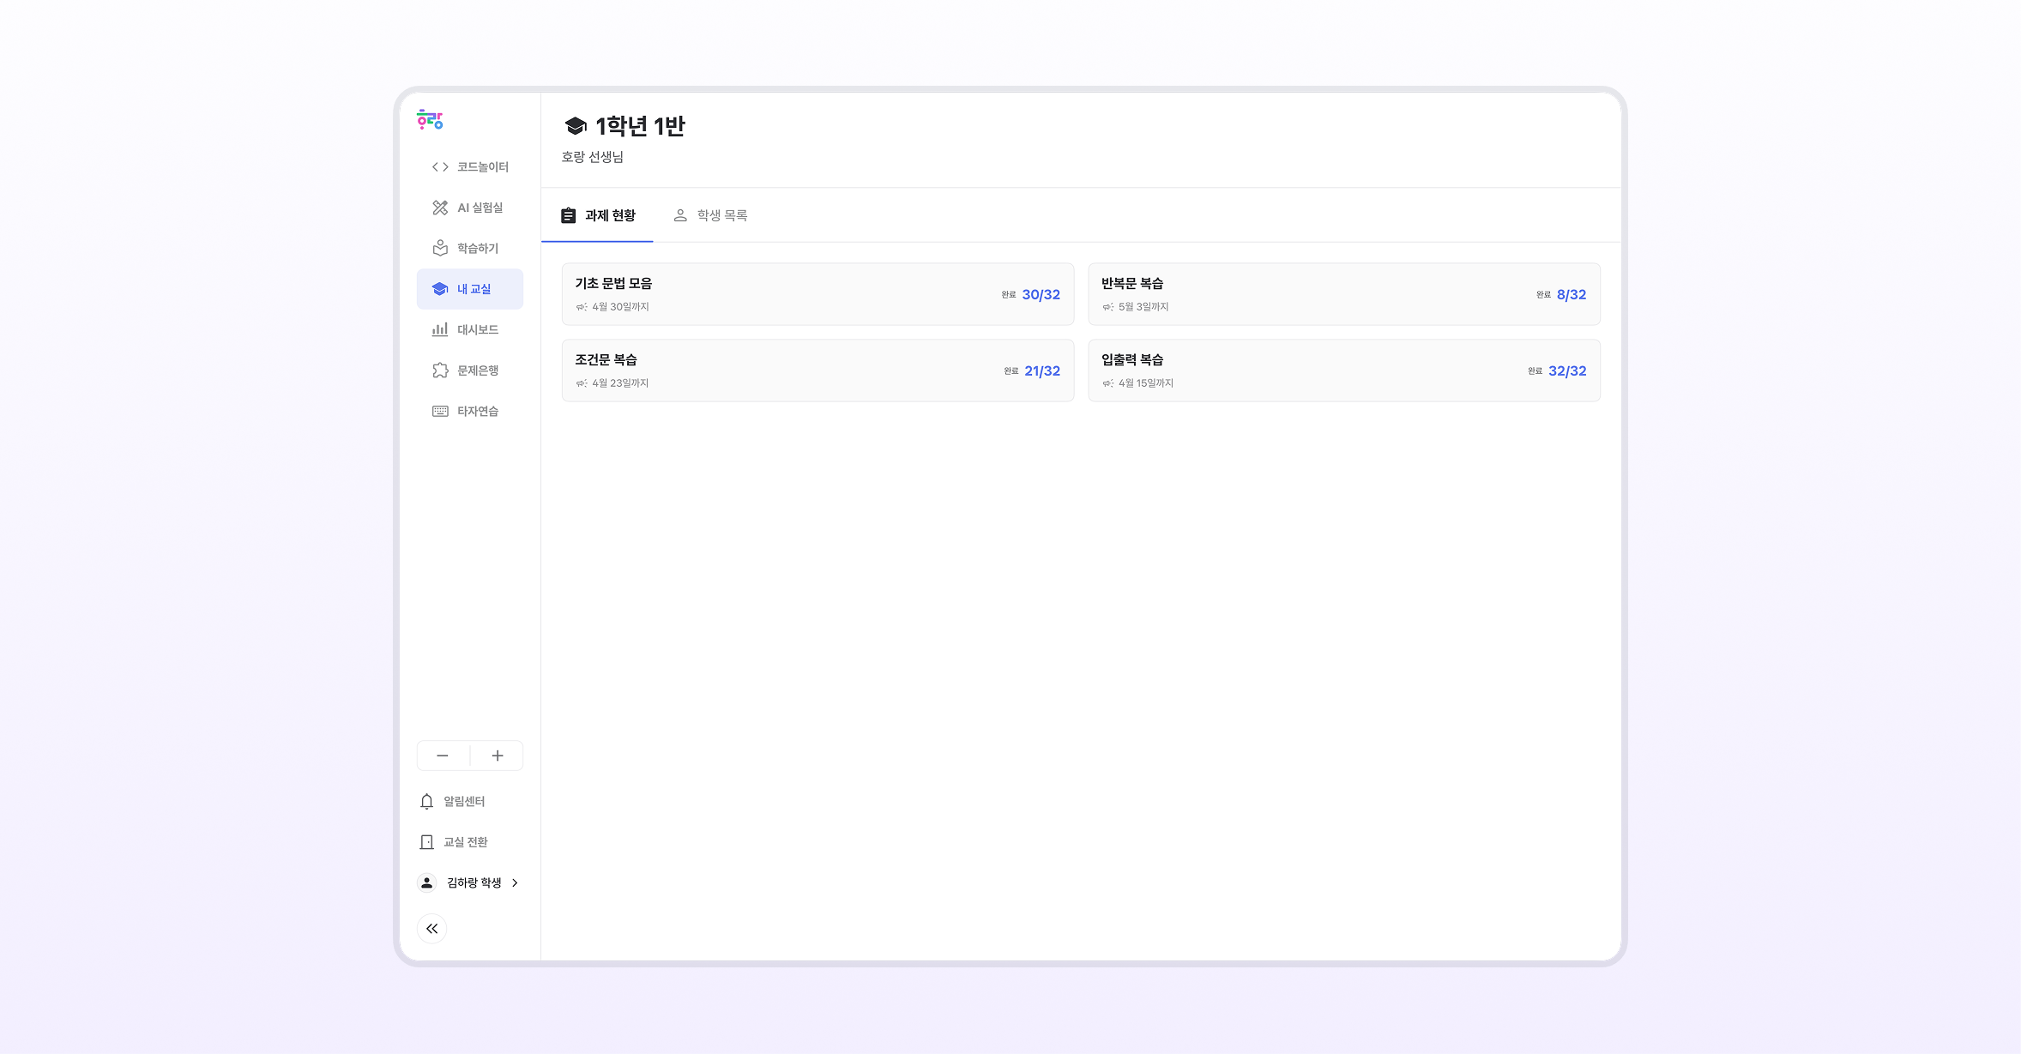Open 타자연습 menu item

click(470, 411)
